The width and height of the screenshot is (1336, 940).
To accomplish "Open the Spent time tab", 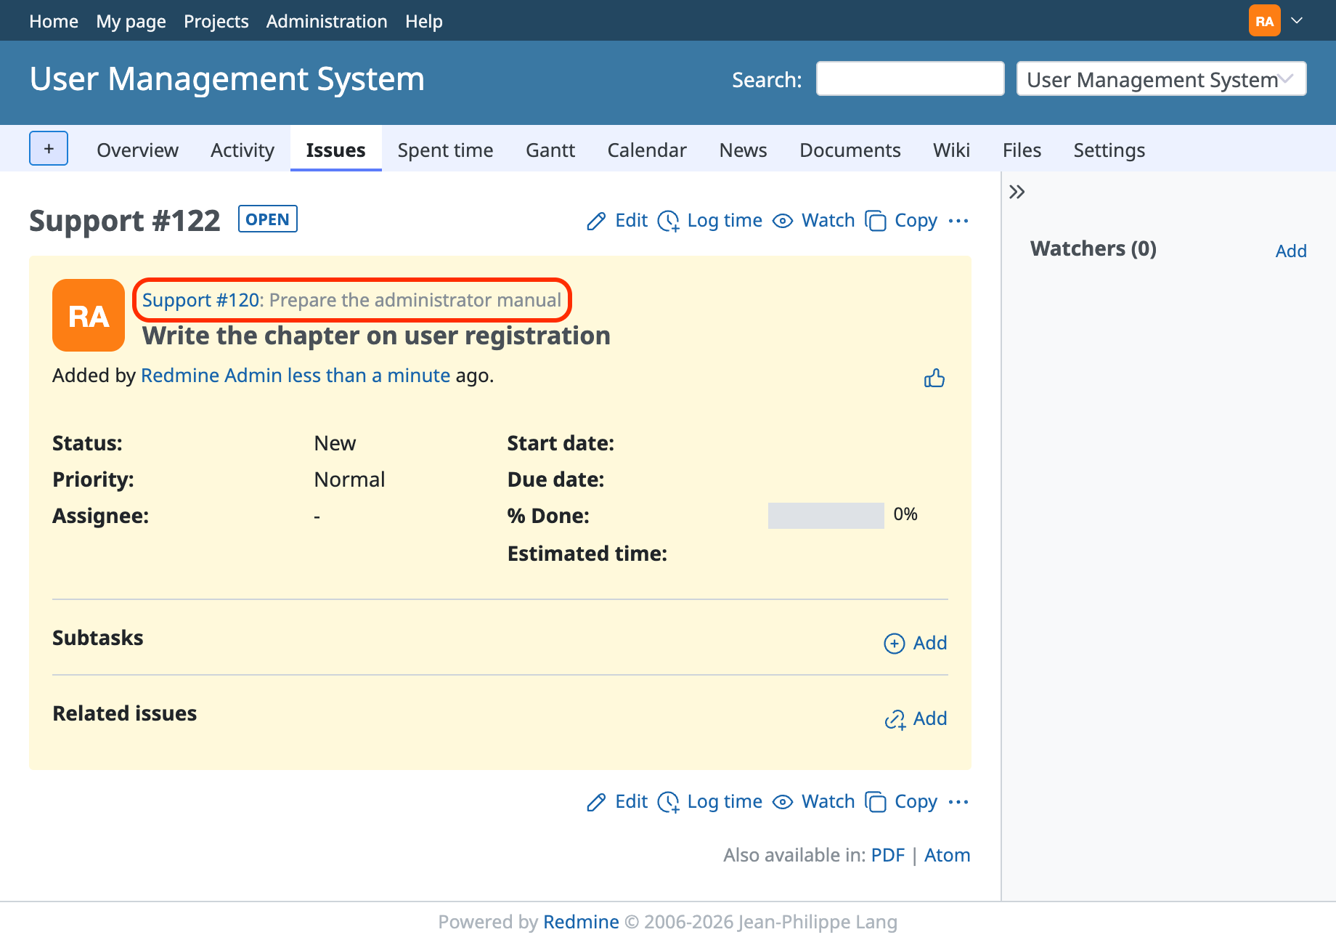I will 445,150.
